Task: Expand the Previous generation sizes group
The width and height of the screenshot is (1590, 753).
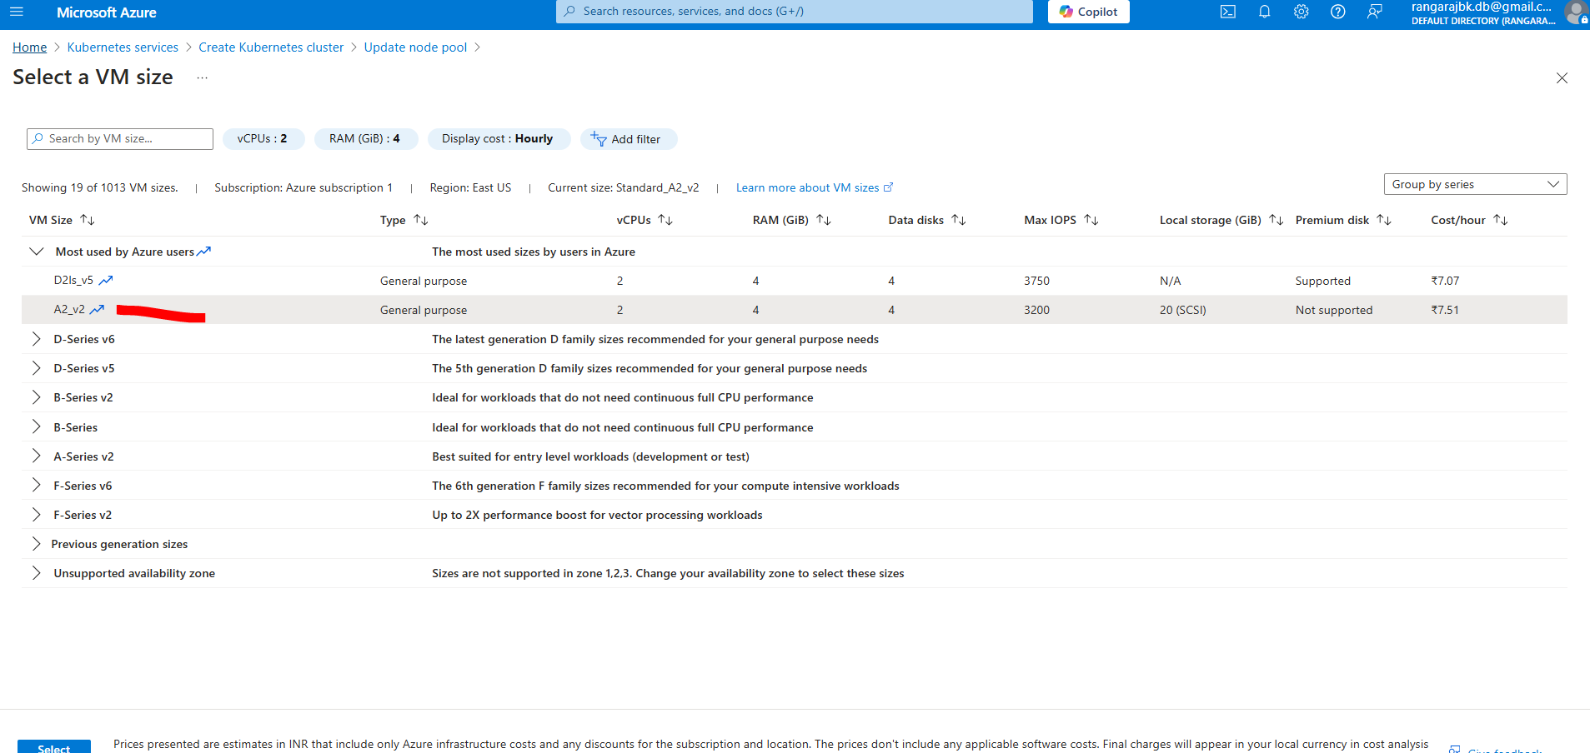Action: click(x=36, y=543)
